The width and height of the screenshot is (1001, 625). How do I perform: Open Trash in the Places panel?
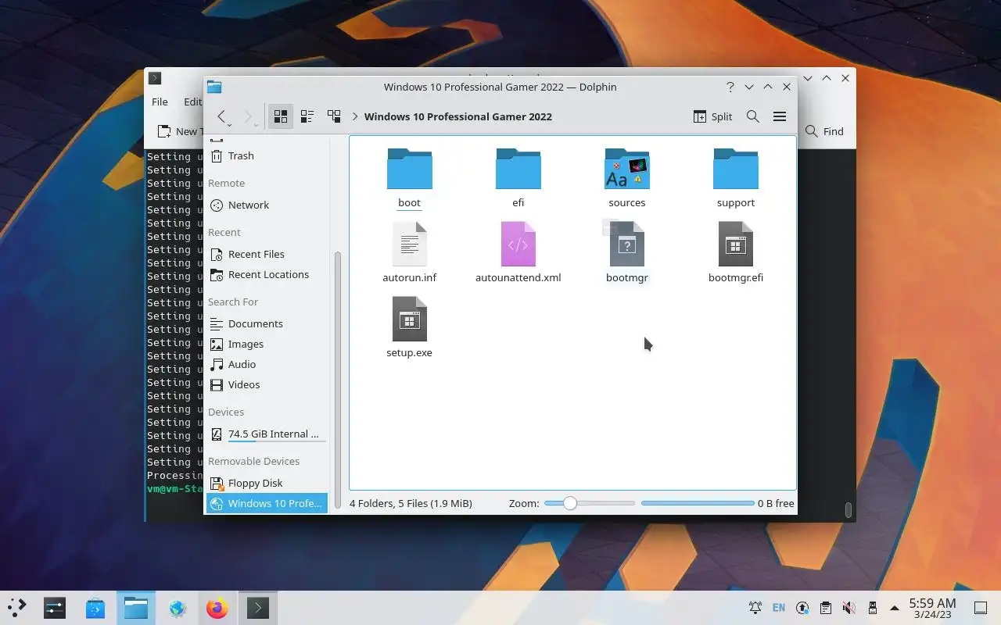266,155
